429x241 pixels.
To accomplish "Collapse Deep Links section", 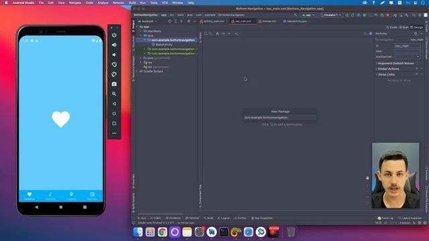I will pyautogui.click(x=377, y=74).
